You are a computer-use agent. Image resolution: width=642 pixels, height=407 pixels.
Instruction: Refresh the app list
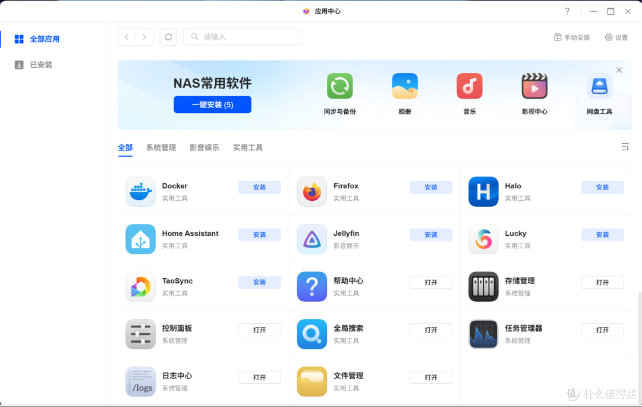point(168,37)
